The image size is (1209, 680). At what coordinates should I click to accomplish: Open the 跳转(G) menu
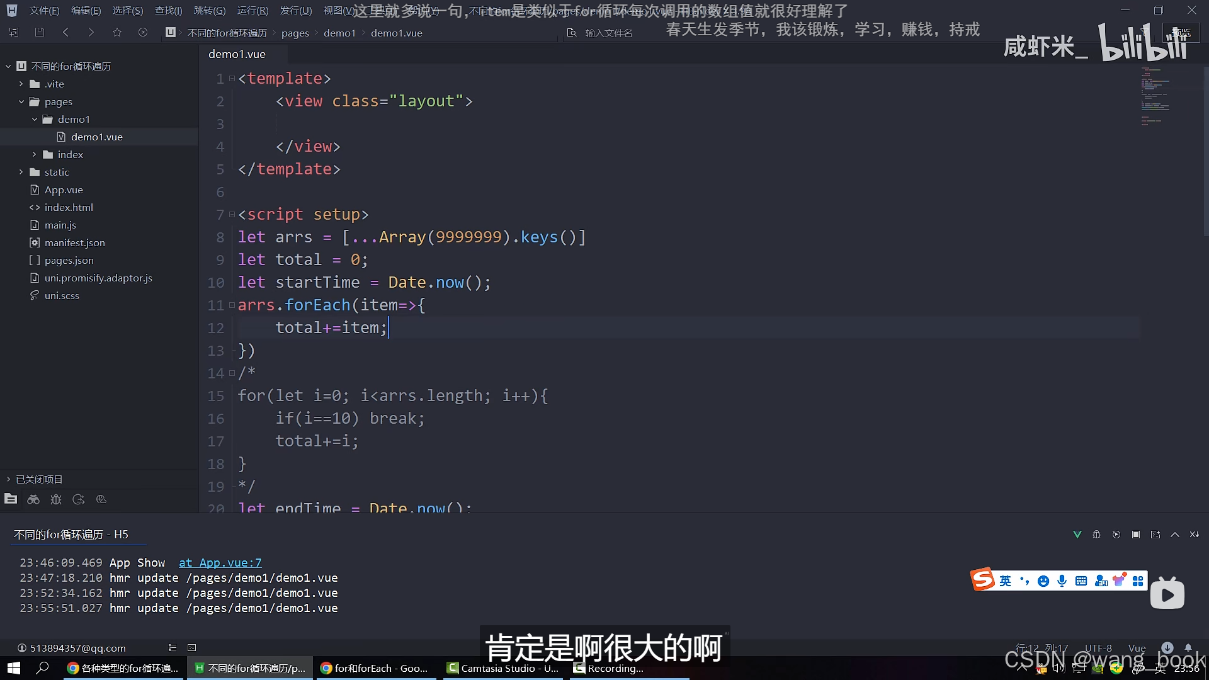(x=210, y=11)
